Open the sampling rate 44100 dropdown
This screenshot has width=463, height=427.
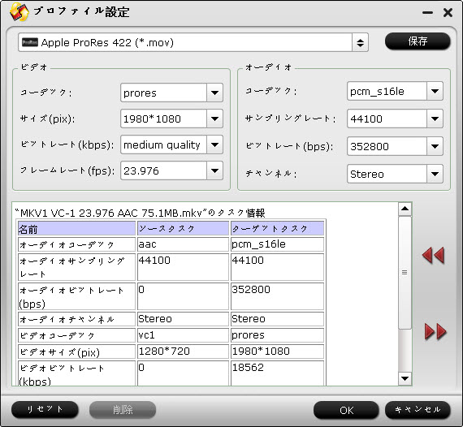tap(435, 119)
